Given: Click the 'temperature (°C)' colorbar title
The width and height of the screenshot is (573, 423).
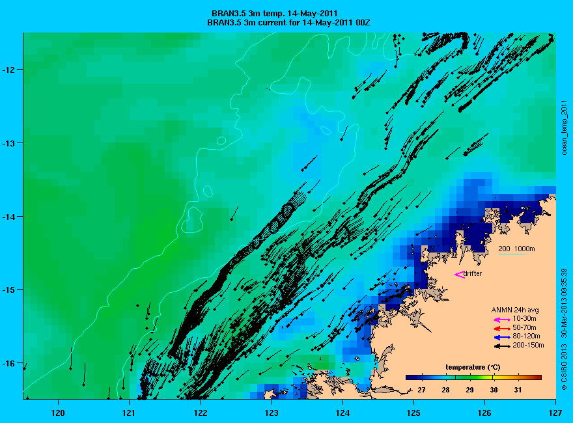Looking at the screenshot, I should pos(473,367).
